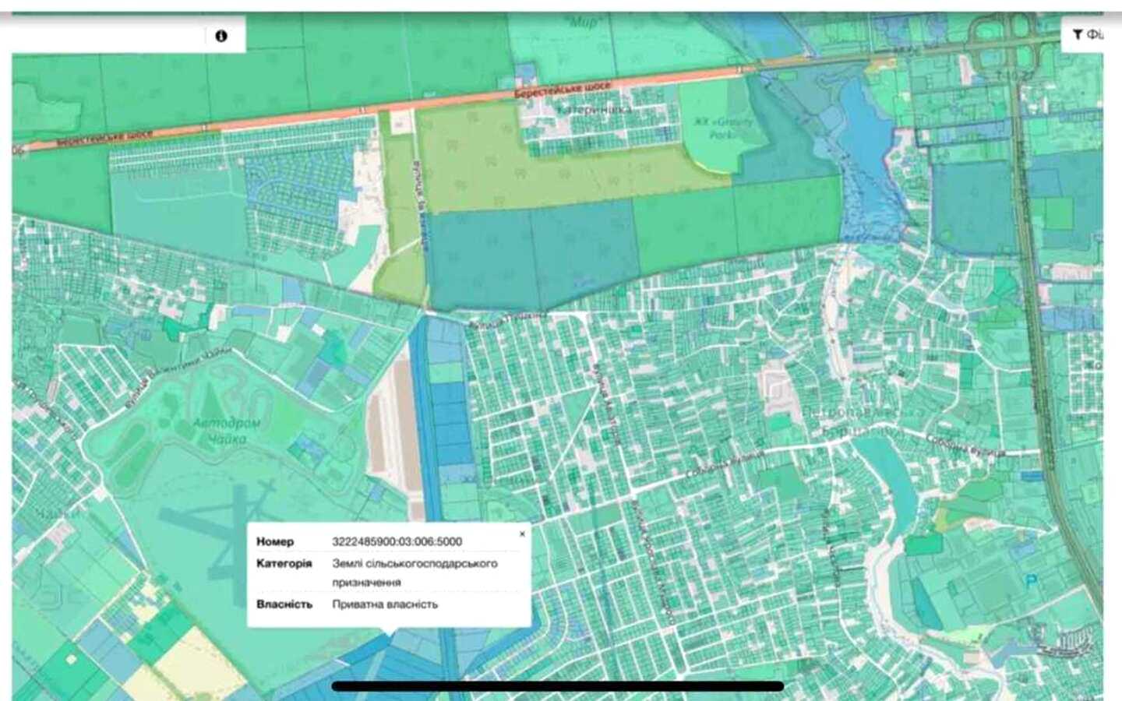Click the Катеринівка settlement label
Viewport: 1122px width, 701px height.
point(595,110)
